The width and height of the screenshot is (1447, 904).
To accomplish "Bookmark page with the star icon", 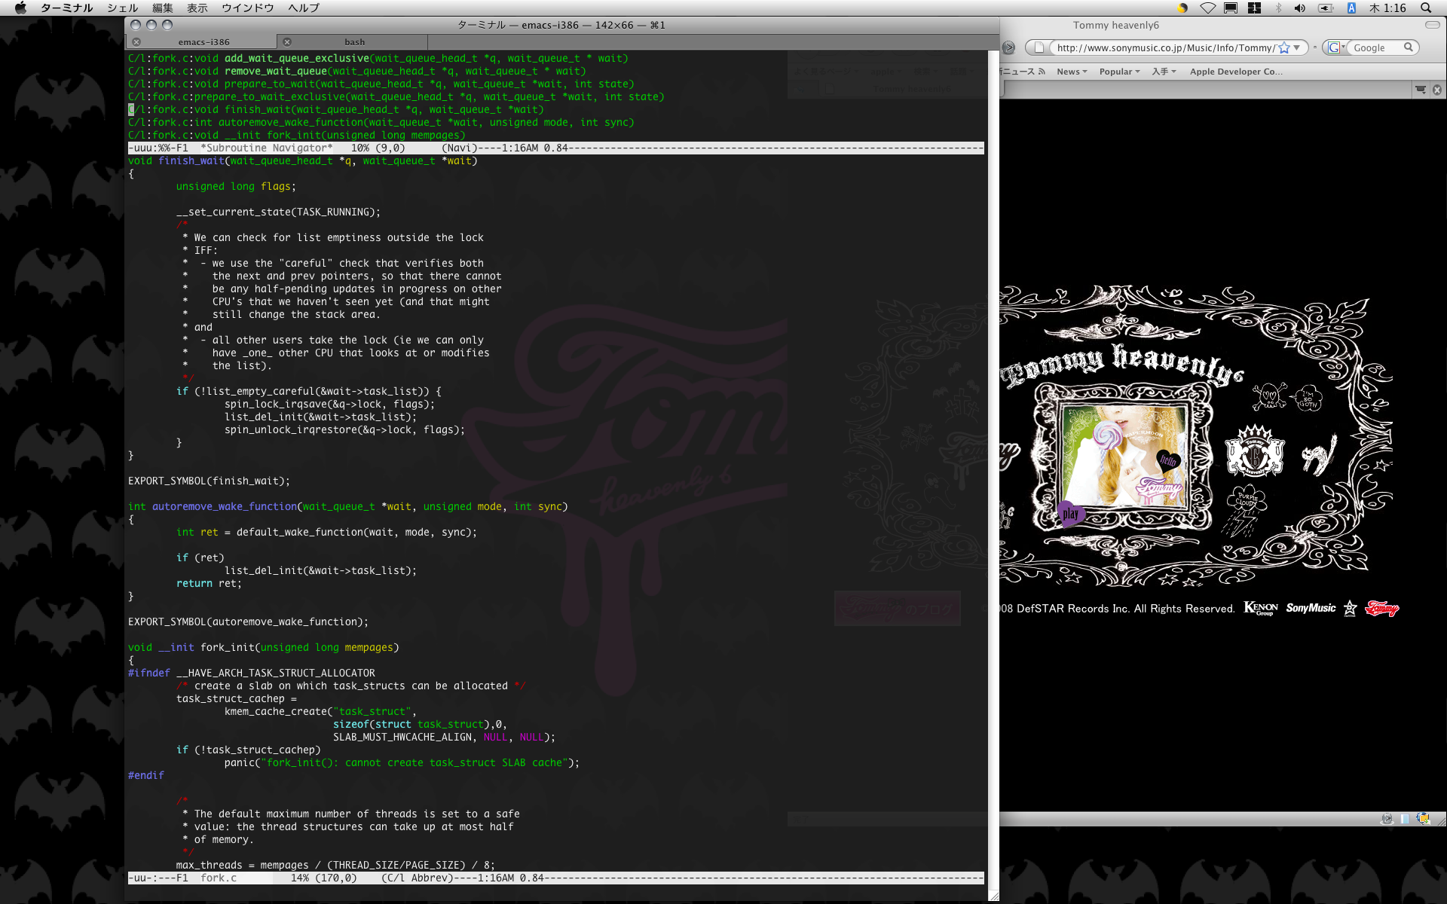I will tap(1284, 47).
